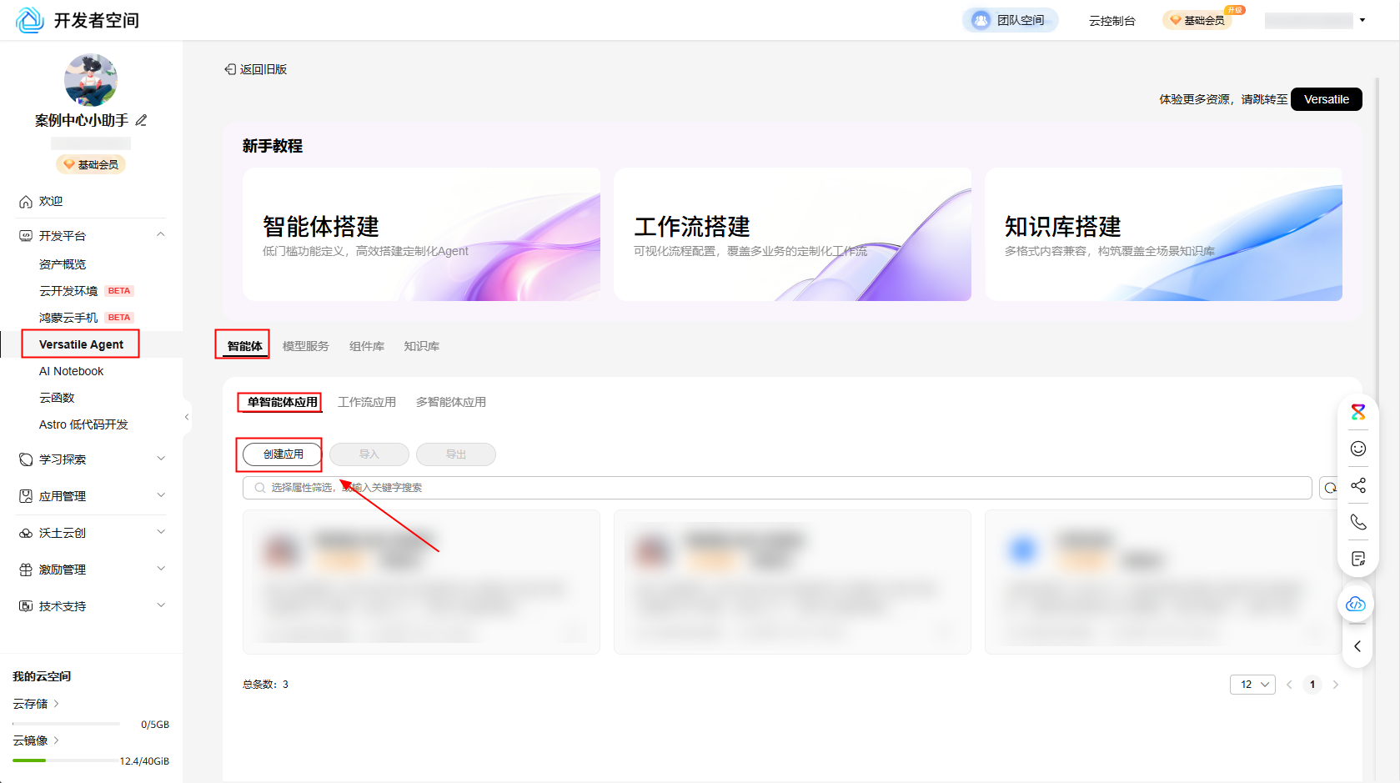
Task: Open 云函数 in sidebar
Action: click(57, 398)
